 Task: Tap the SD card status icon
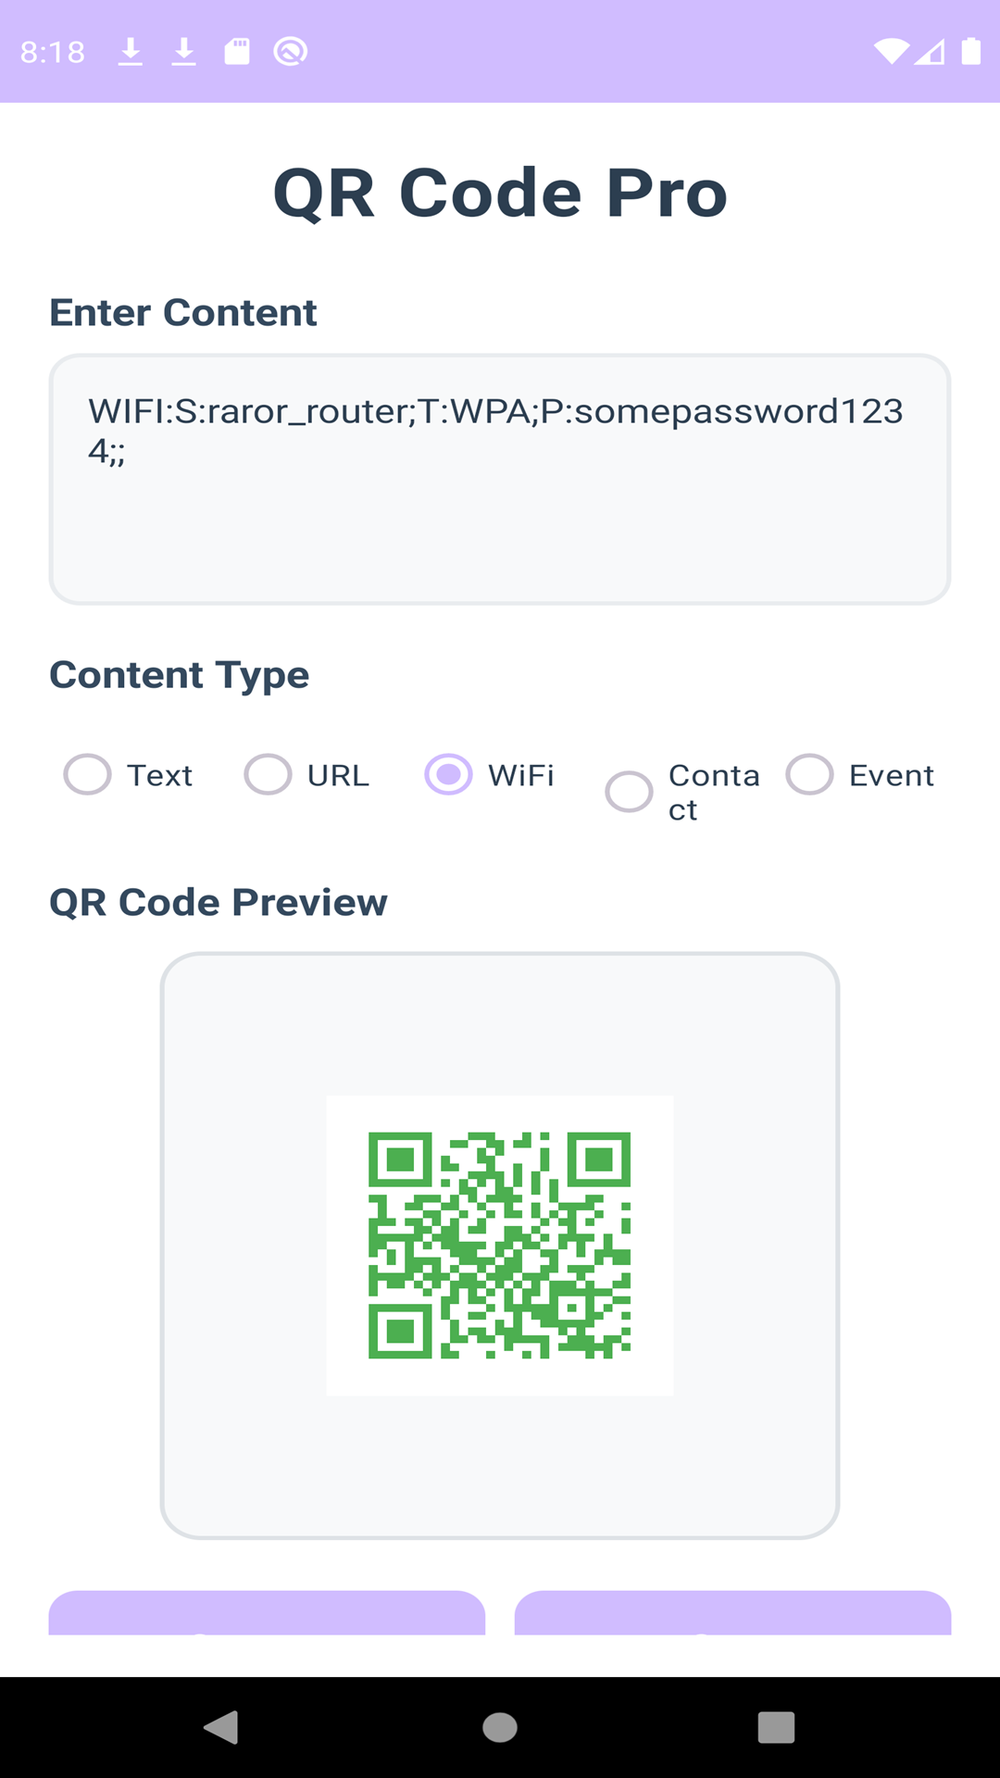[237, 52]
